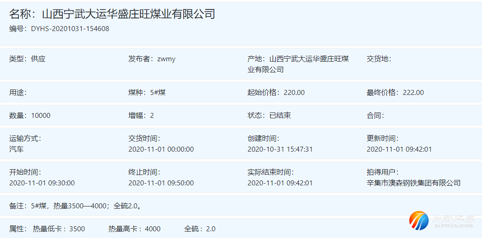Screen dimensions: 482x238
Task: Click the status text 已结束
Action: click(x=280, y=116)
